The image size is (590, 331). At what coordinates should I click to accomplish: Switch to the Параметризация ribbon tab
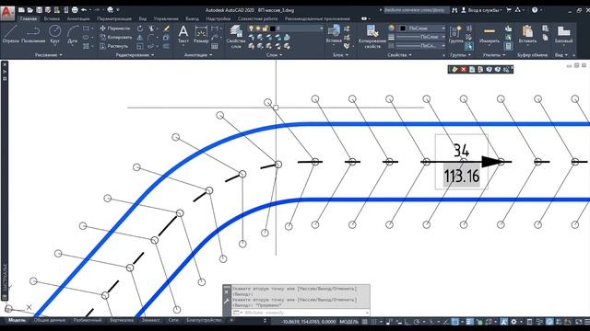pos(114,18)
